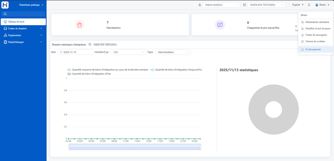Click the Informations utilisateur person icon
Screen dimensions: 334x161
(302, 22)
